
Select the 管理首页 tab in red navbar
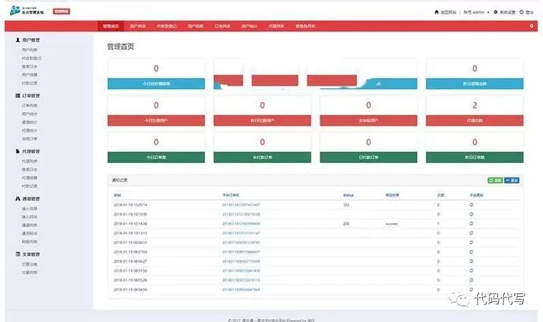[x=111, y=26]
